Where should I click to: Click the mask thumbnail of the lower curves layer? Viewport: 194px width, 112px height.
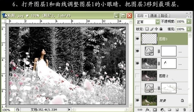(x=169, y=88)
